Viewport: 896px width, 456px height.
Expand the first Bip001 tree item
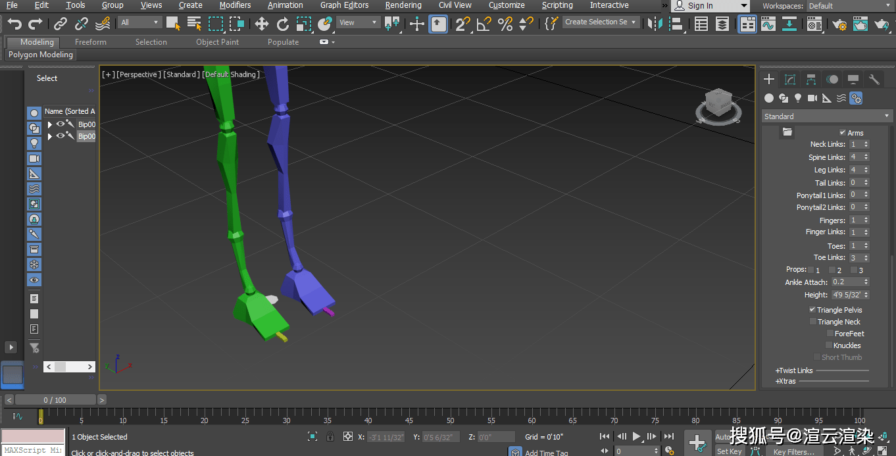point(49,124)
